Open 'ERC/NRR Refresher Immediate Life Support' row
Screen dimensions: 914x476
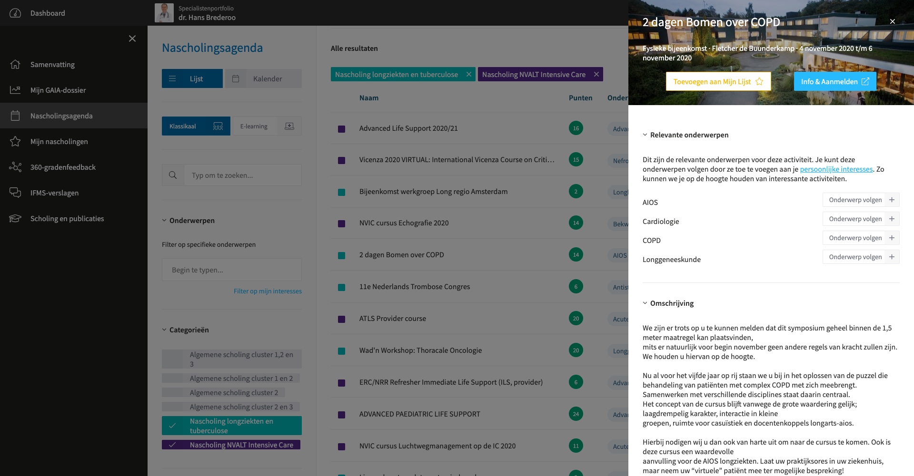tap(451, 382)
